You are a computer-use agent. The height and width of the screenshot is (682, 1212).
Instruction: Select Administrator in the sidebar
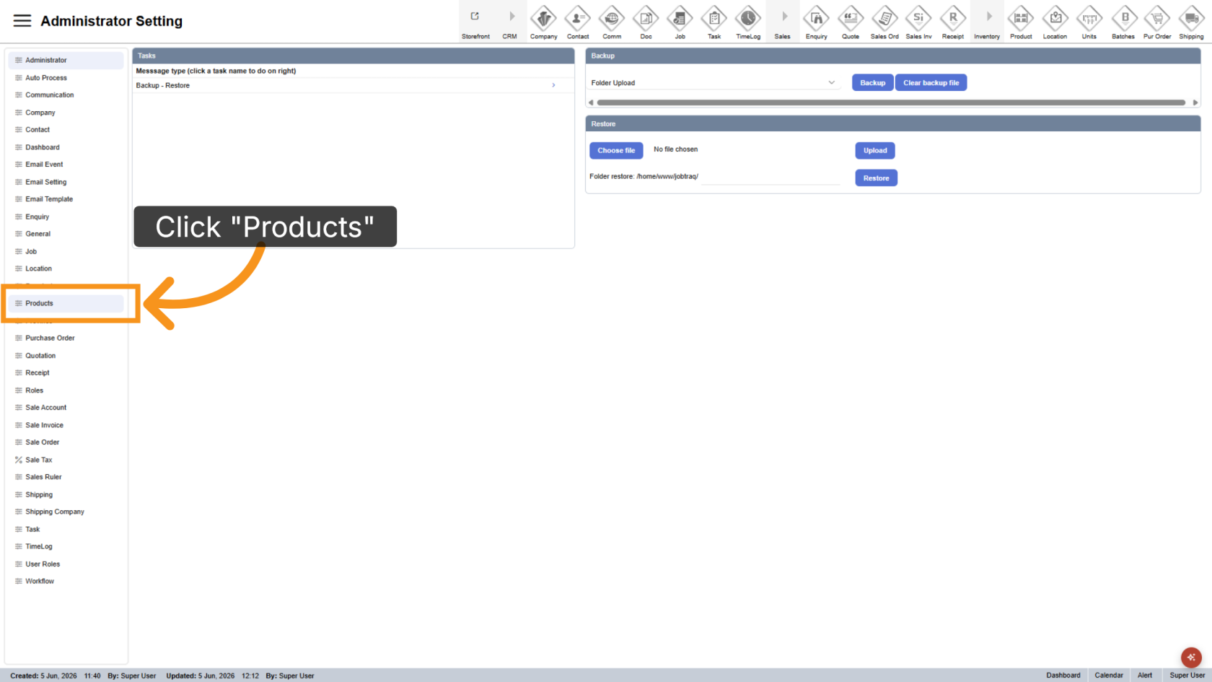coord(66,60)
